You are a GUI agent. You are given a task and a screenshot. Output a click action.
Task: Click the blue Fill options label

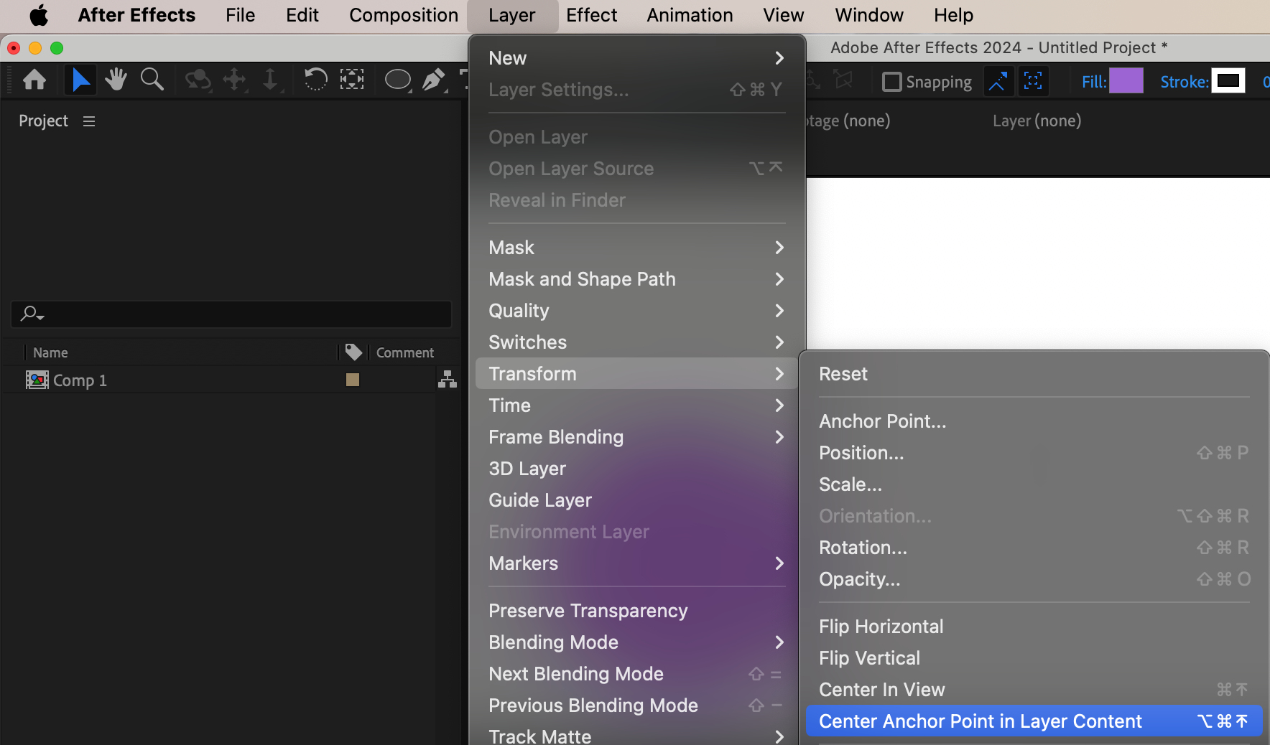[x=1094, y=82]
